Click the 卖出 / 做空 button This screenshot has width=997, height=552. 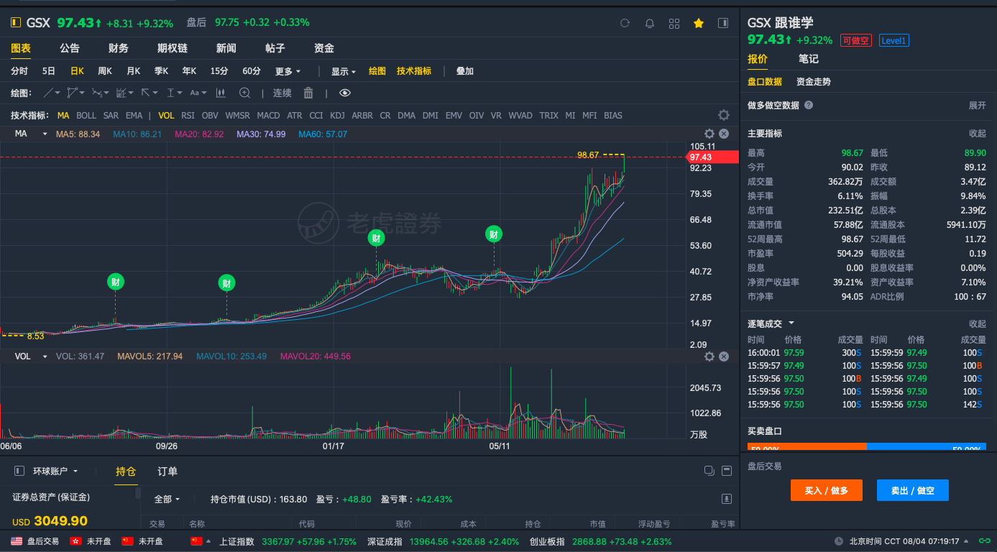(913, 490)
